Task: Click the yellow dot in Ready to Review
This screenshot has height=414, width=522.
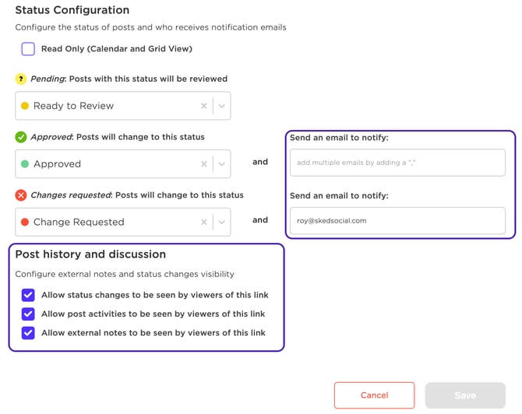Action: pos(25,106)
